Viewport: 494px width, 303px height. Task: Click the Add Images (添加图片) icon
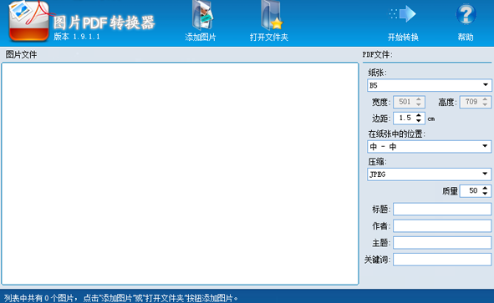tap(202, 16)
